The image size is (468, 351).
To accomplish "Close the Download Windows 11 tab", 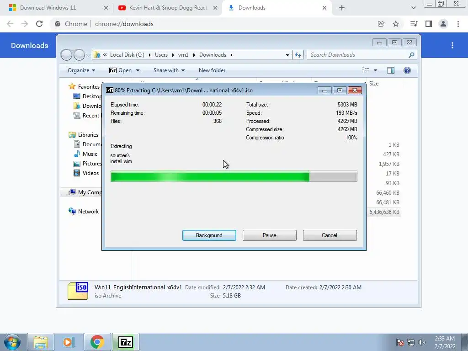I will pyautogui.click(x=106, y=8).
